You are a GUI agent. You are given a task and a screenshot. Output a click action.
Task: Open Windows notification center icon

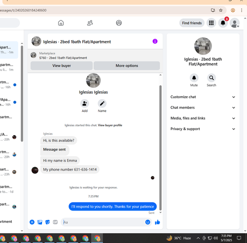tap(239, 238)
